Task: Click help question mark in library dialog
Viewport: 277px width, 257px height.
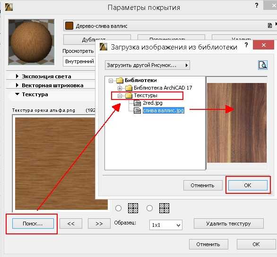Action: coord(246,45)
